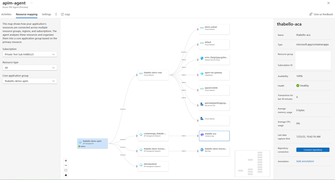Select the thabello-demo-vnet node
Screen dimensions: 335x180
[x=153, y=75]
